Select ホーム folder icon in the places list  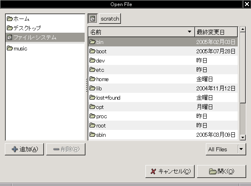pos(10,19)
